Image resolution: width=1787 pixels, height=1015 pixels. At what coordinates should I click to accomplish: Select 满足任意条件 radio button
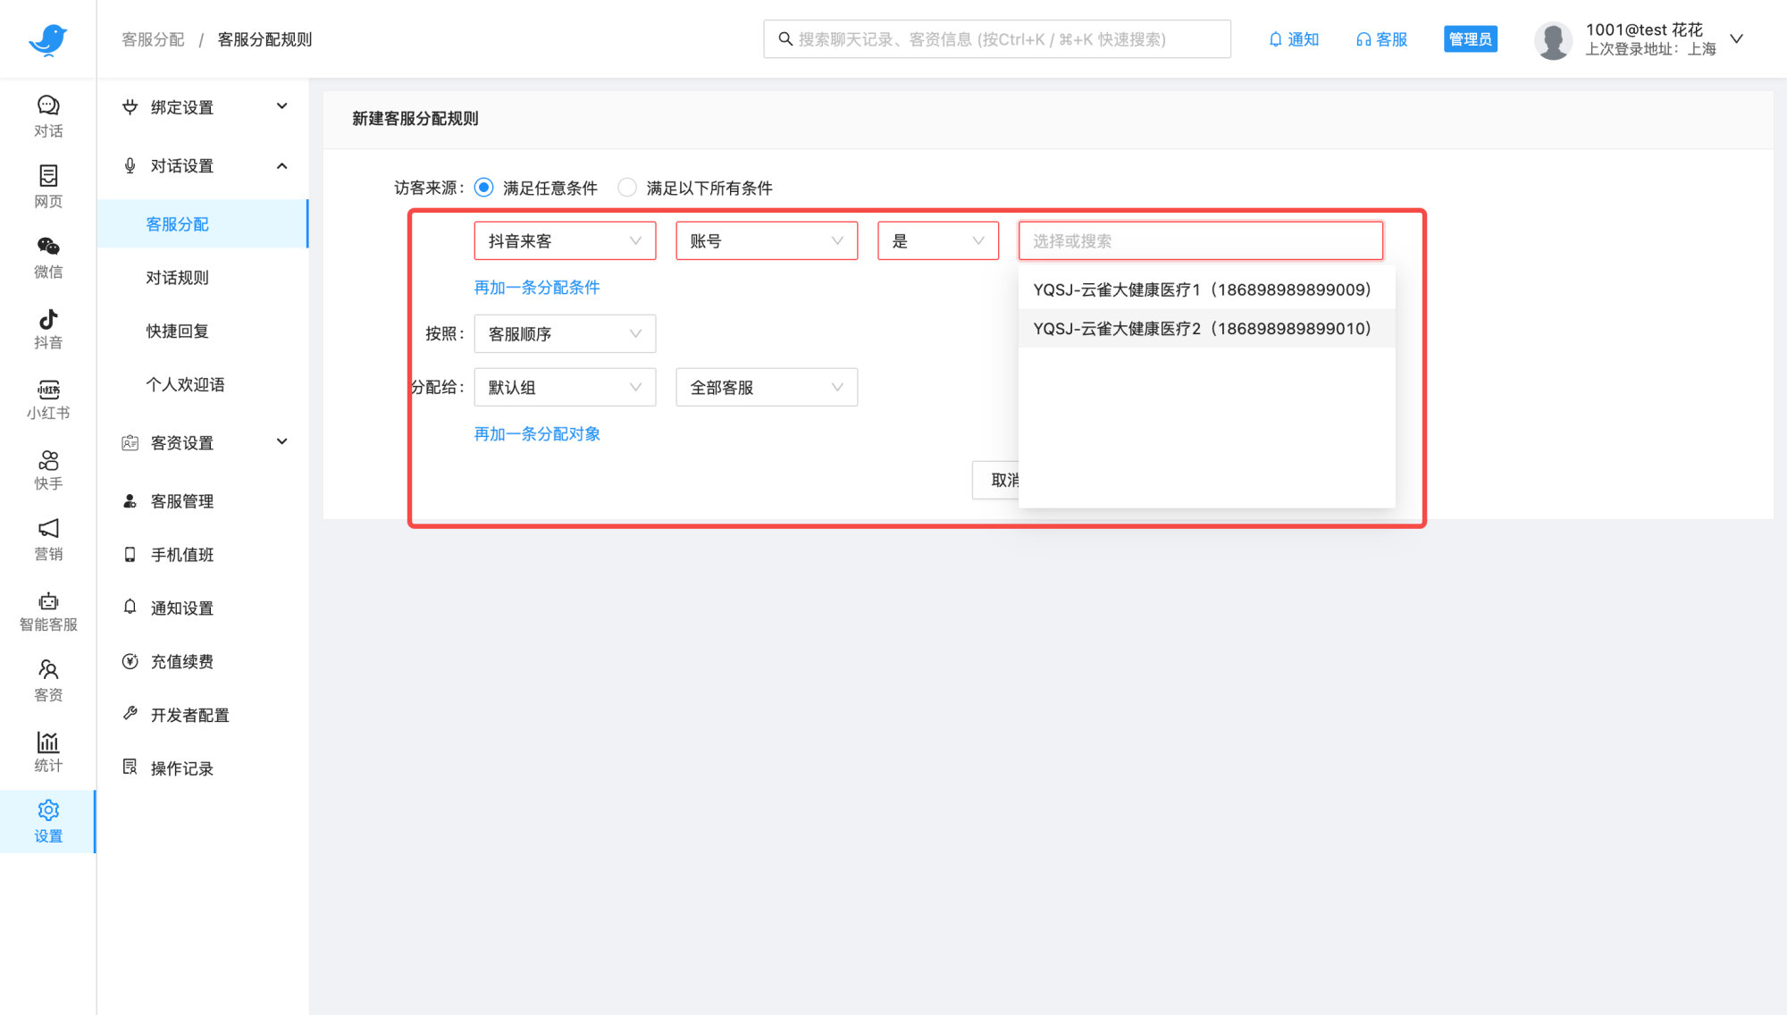pos(483,188)
